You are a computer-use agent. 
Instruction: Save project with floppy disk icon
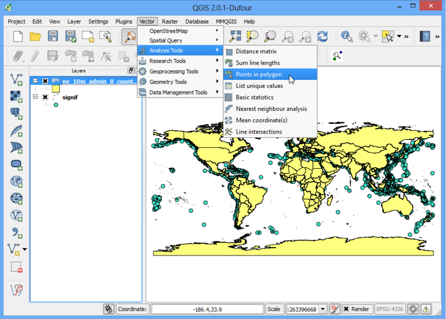point(53,36)
